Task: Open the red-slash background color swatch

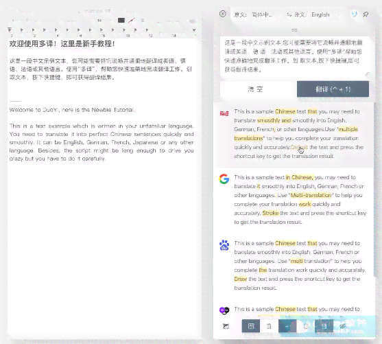Action: [x=132, y=20]
